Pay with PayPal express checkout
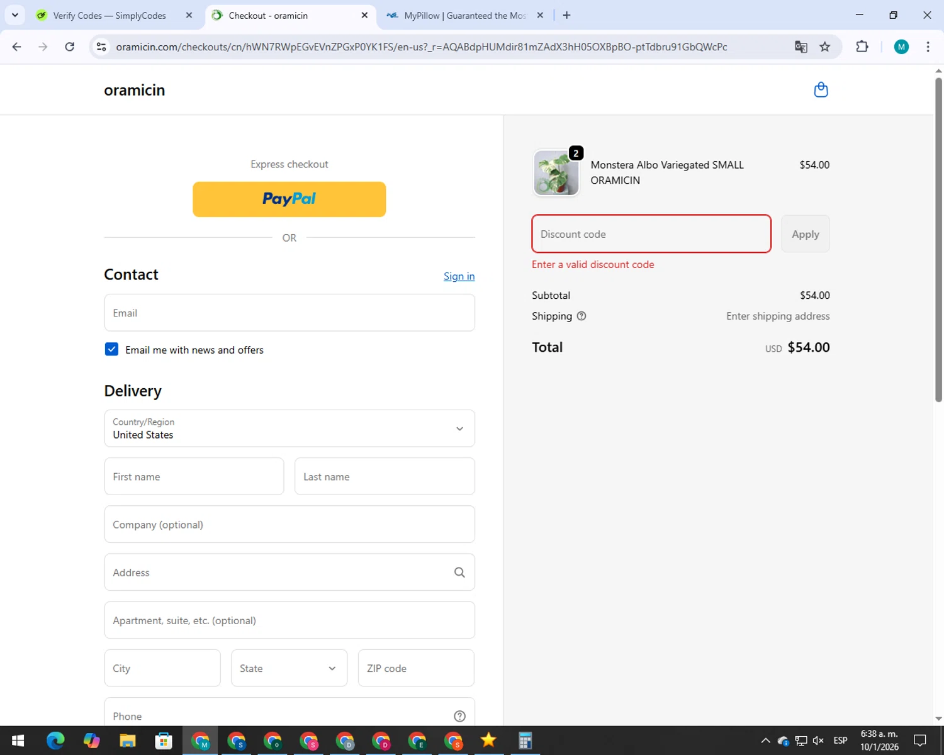The height and width of the screenshot is (755, 944). [289, 199]
